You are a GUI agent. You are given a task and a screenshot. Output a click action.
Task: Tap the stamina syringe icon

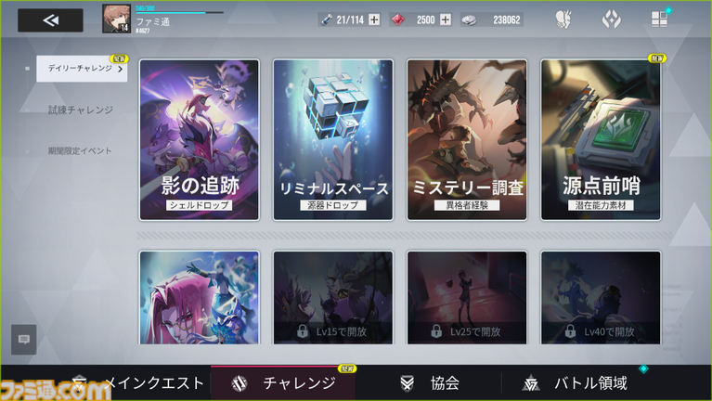tap(327, 19)
